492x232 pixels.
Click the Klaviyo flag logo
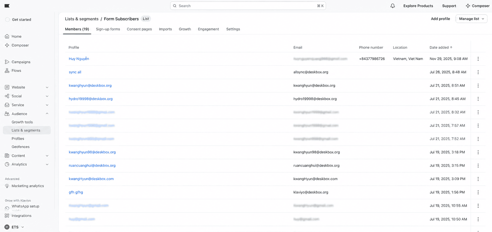click(x=7, y=6)
